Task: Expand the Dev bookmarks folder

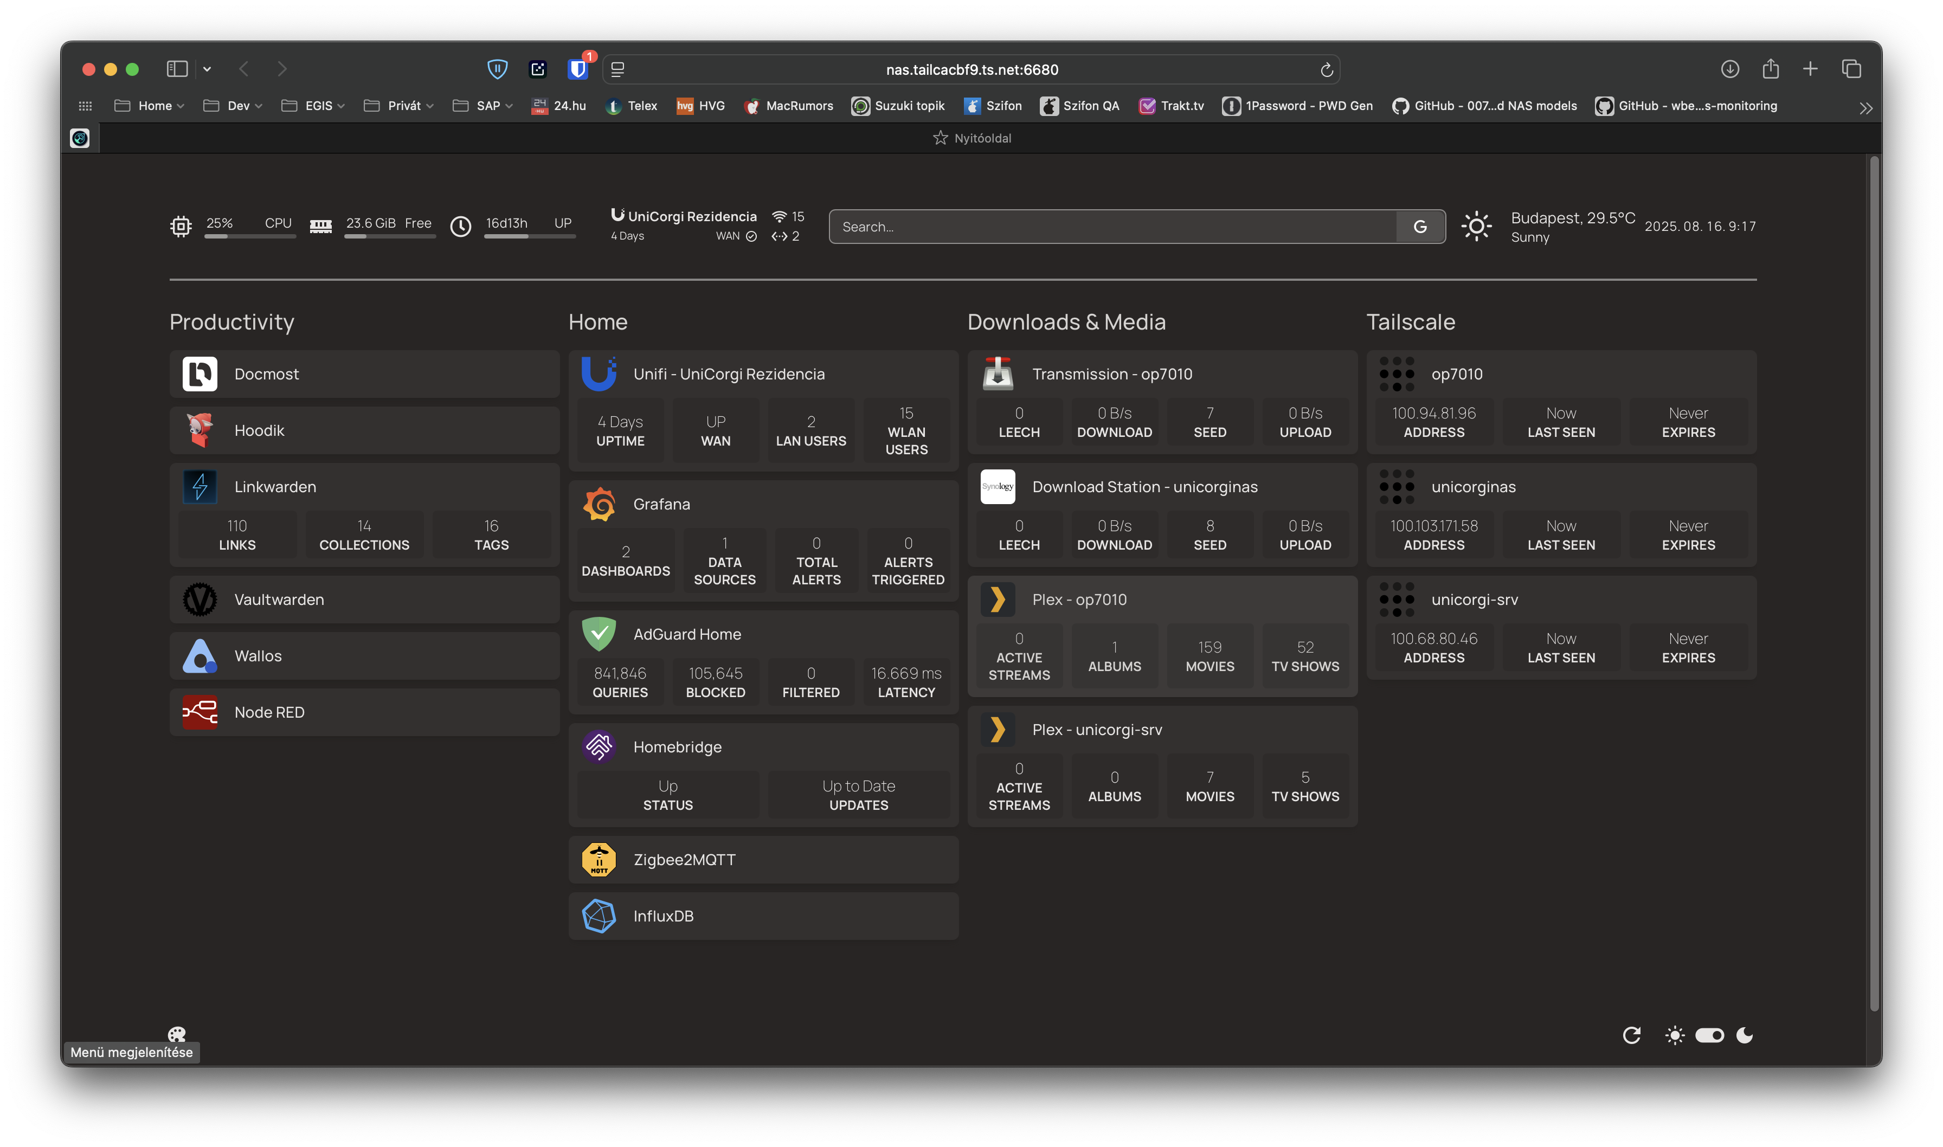Action: (x=233, y=106)
